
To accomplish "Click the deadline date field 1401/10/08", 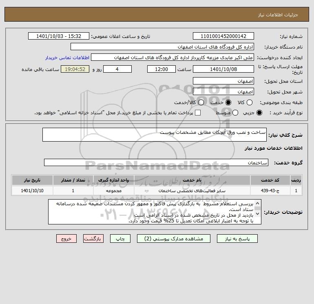I will coord(223,69).
